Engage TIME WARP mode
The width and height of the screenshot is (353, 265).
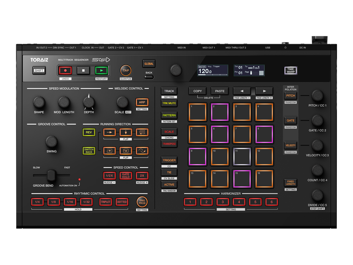290,70
